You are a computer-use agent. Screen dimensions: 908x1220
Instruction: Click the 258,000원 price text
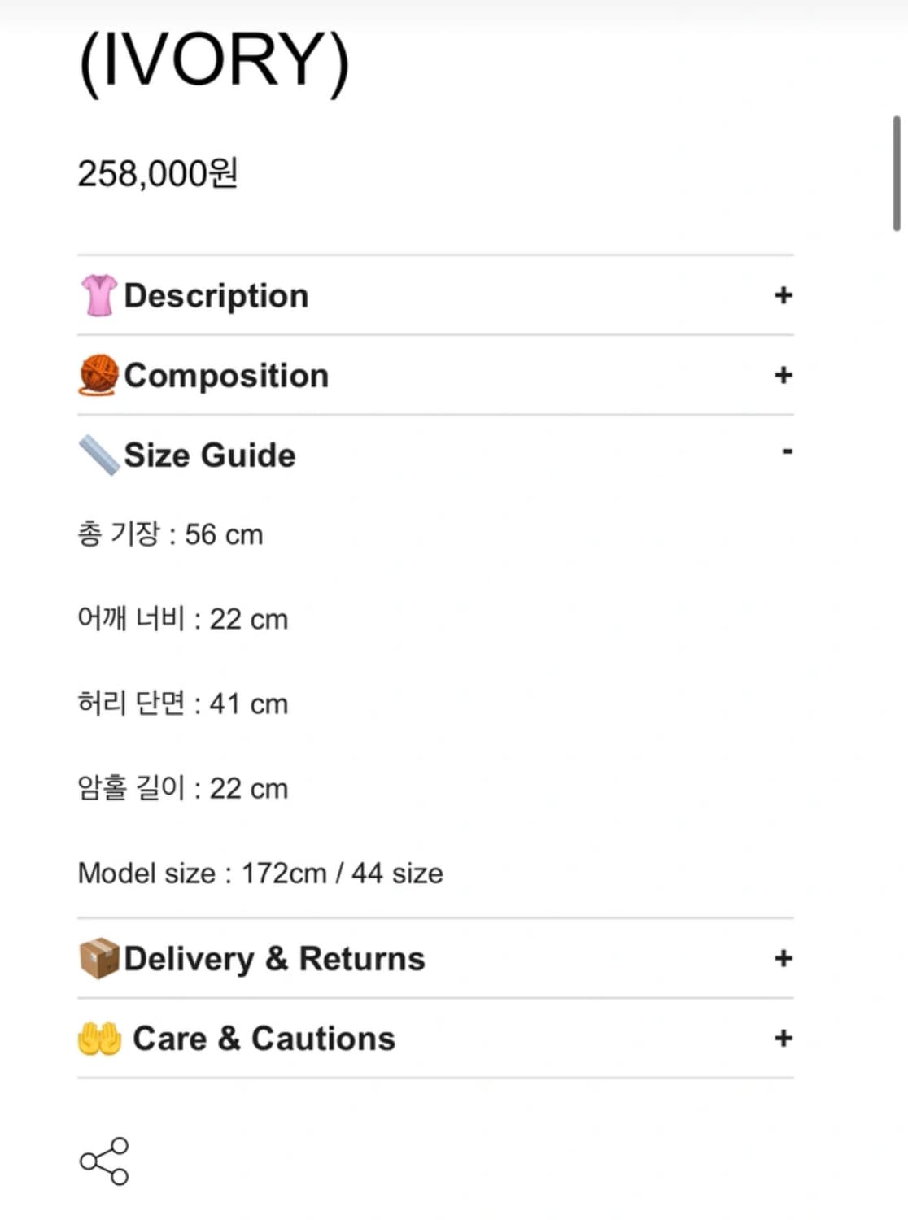[x=158, y=173]
